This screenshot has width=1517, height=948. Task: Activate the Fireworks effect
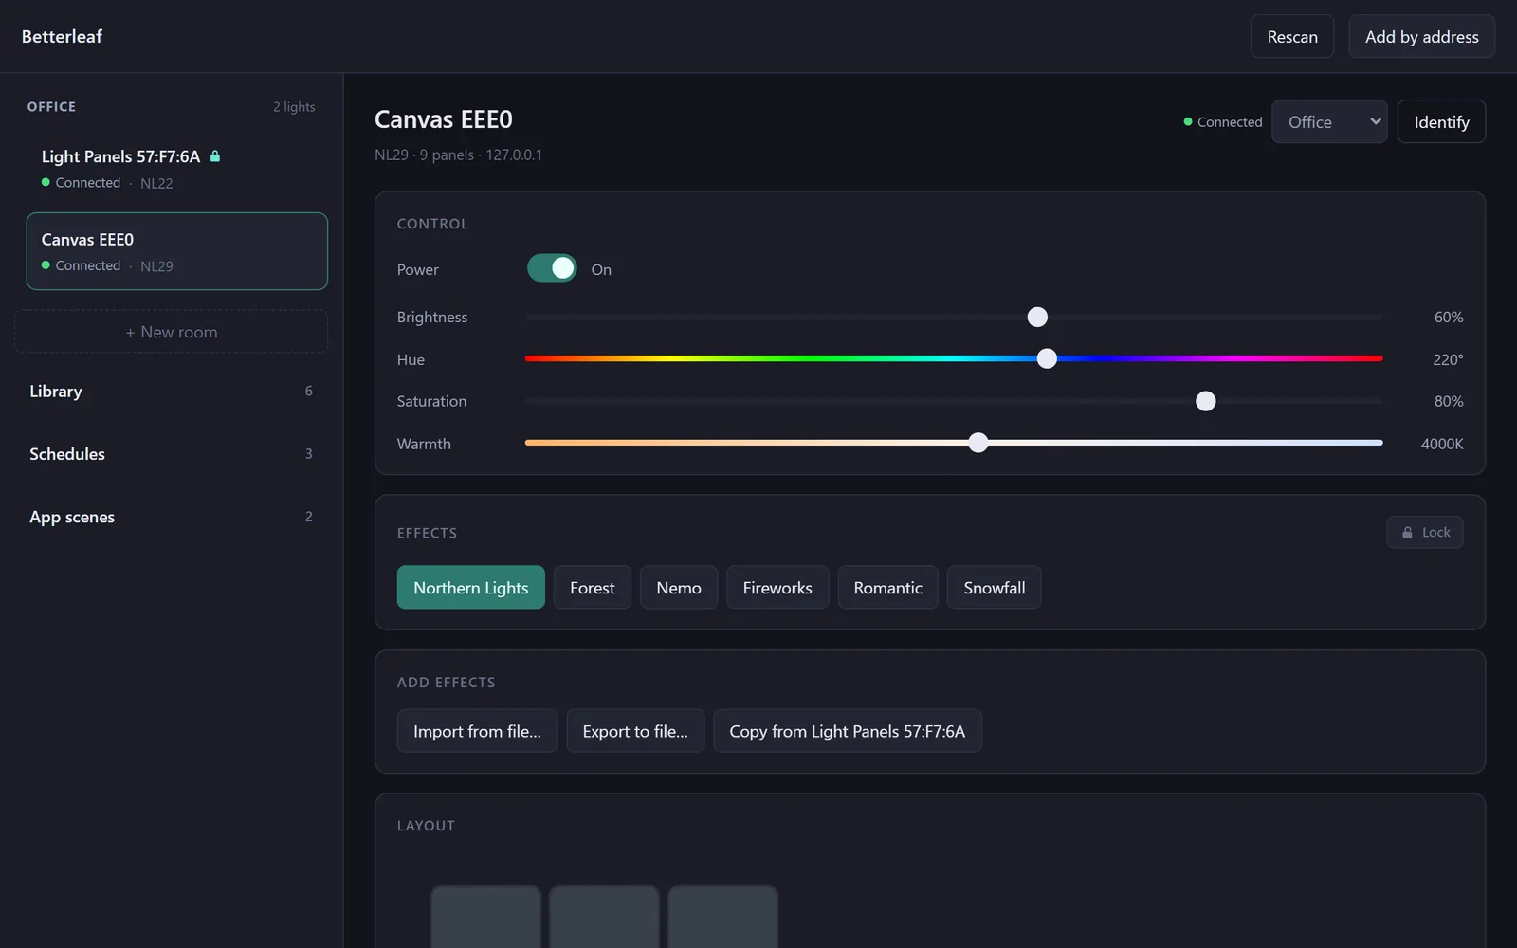coord(777,588)
